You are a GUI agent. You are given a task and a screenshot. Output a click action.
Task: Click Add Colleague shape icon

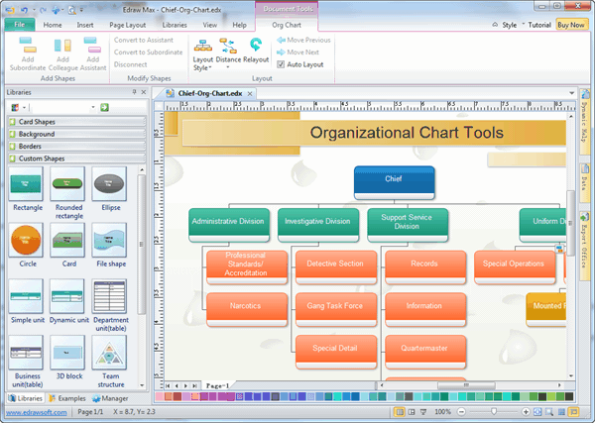tap(59, 46)
